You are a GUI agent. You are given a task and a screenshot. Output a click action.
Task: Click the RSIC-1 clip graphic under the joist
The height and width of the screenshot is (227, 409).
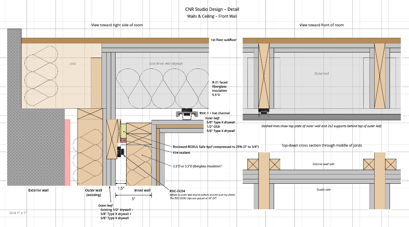[186, 114]
